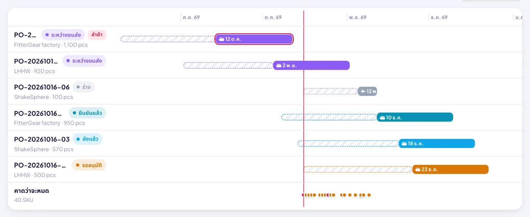Click the ธ.ค. 69 month header

click(439, 17)
